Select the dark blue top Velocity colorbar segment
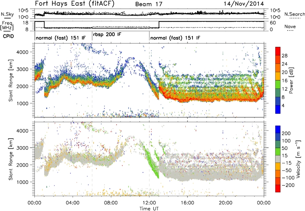 [x=278, y=129]
